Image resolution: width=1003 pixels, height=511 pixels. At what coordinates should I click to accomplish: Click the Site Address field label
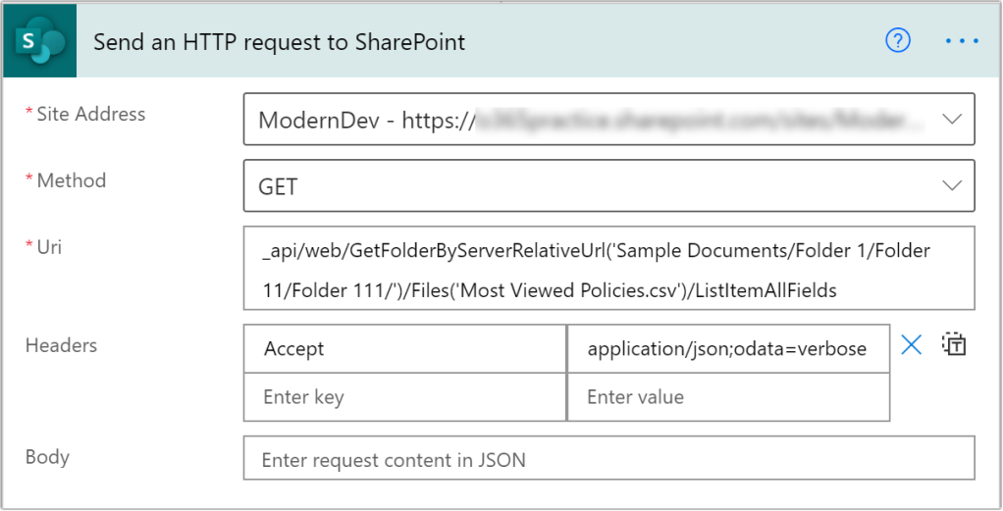tap(90, 115)
